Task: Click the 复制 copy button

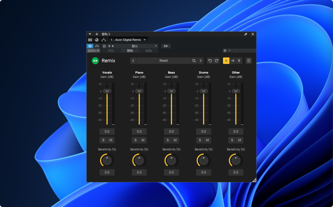Action: point(130,50)
